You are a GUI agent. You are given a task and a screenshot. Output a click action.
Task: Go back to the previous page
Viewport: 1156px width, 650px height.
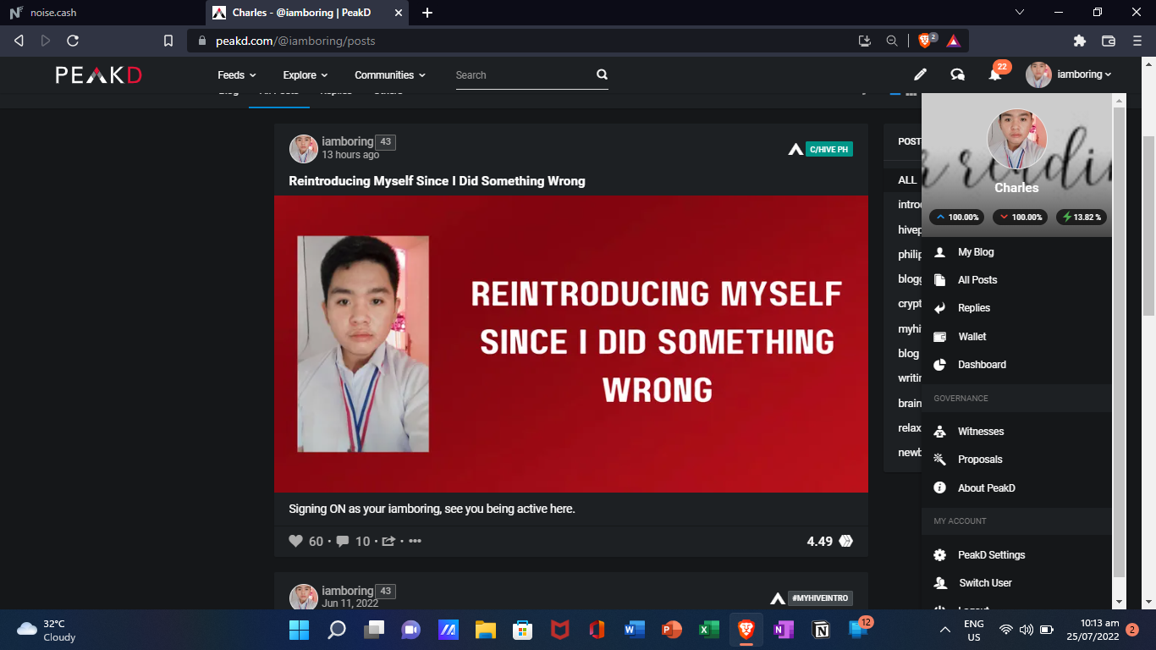point(19,41)
